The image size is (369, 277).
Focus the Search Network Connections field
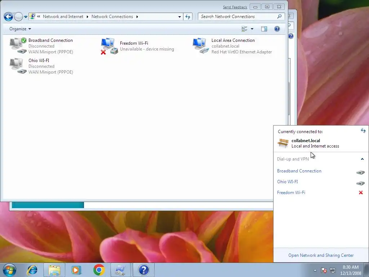point(238,17)
